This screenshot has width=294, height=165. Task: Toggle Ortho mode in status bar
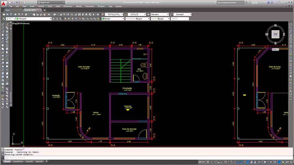(222, 162)
